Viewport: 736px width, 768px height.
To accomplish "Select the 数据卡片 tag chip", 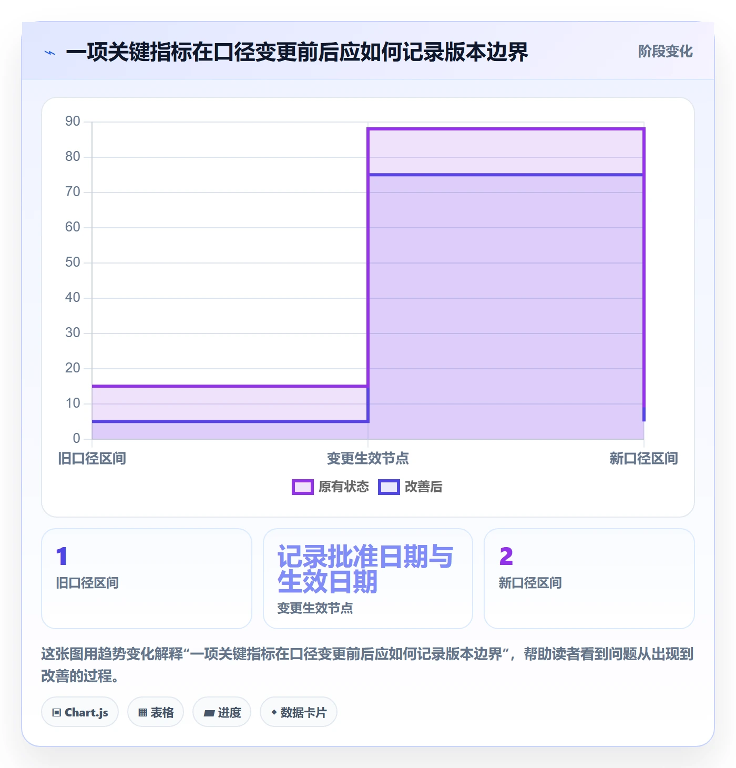I will point(299,712).
